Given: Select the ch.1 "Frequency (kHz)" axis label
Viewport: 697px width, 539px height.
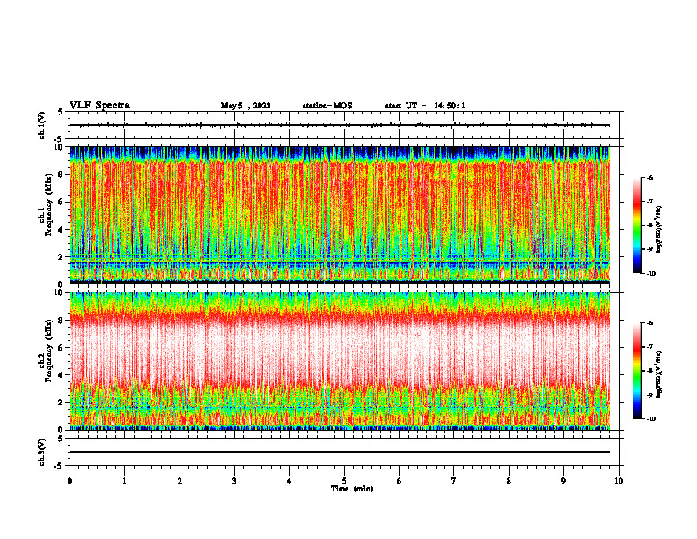Looking at the screenshot, I should [48, 205].
